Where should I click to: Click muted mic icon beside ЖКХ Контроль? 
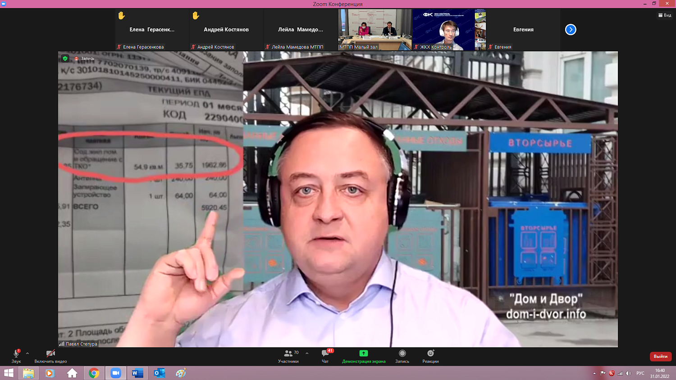416,47
